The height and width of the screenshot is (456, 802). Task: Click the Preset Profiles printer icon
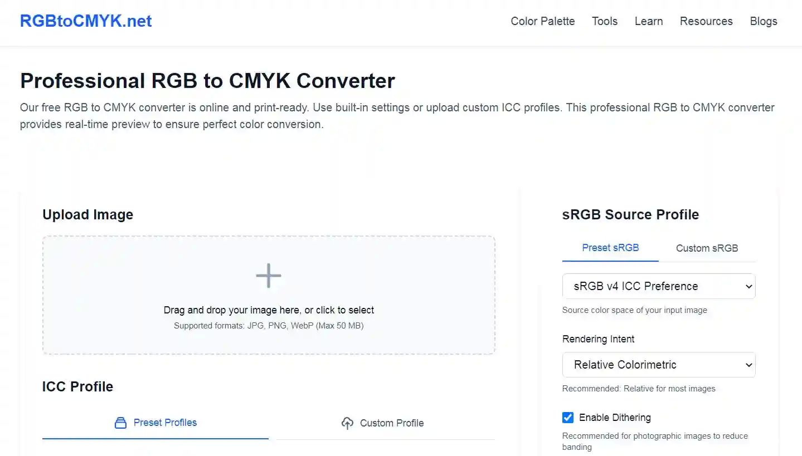click(120, 423)
